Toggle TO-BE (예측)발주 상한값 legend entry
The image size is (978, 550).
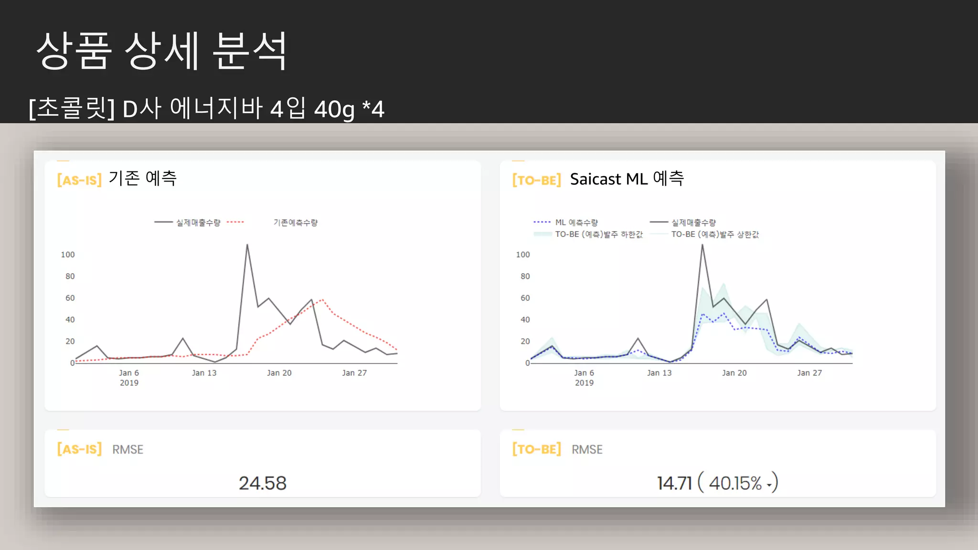(704, 234)
